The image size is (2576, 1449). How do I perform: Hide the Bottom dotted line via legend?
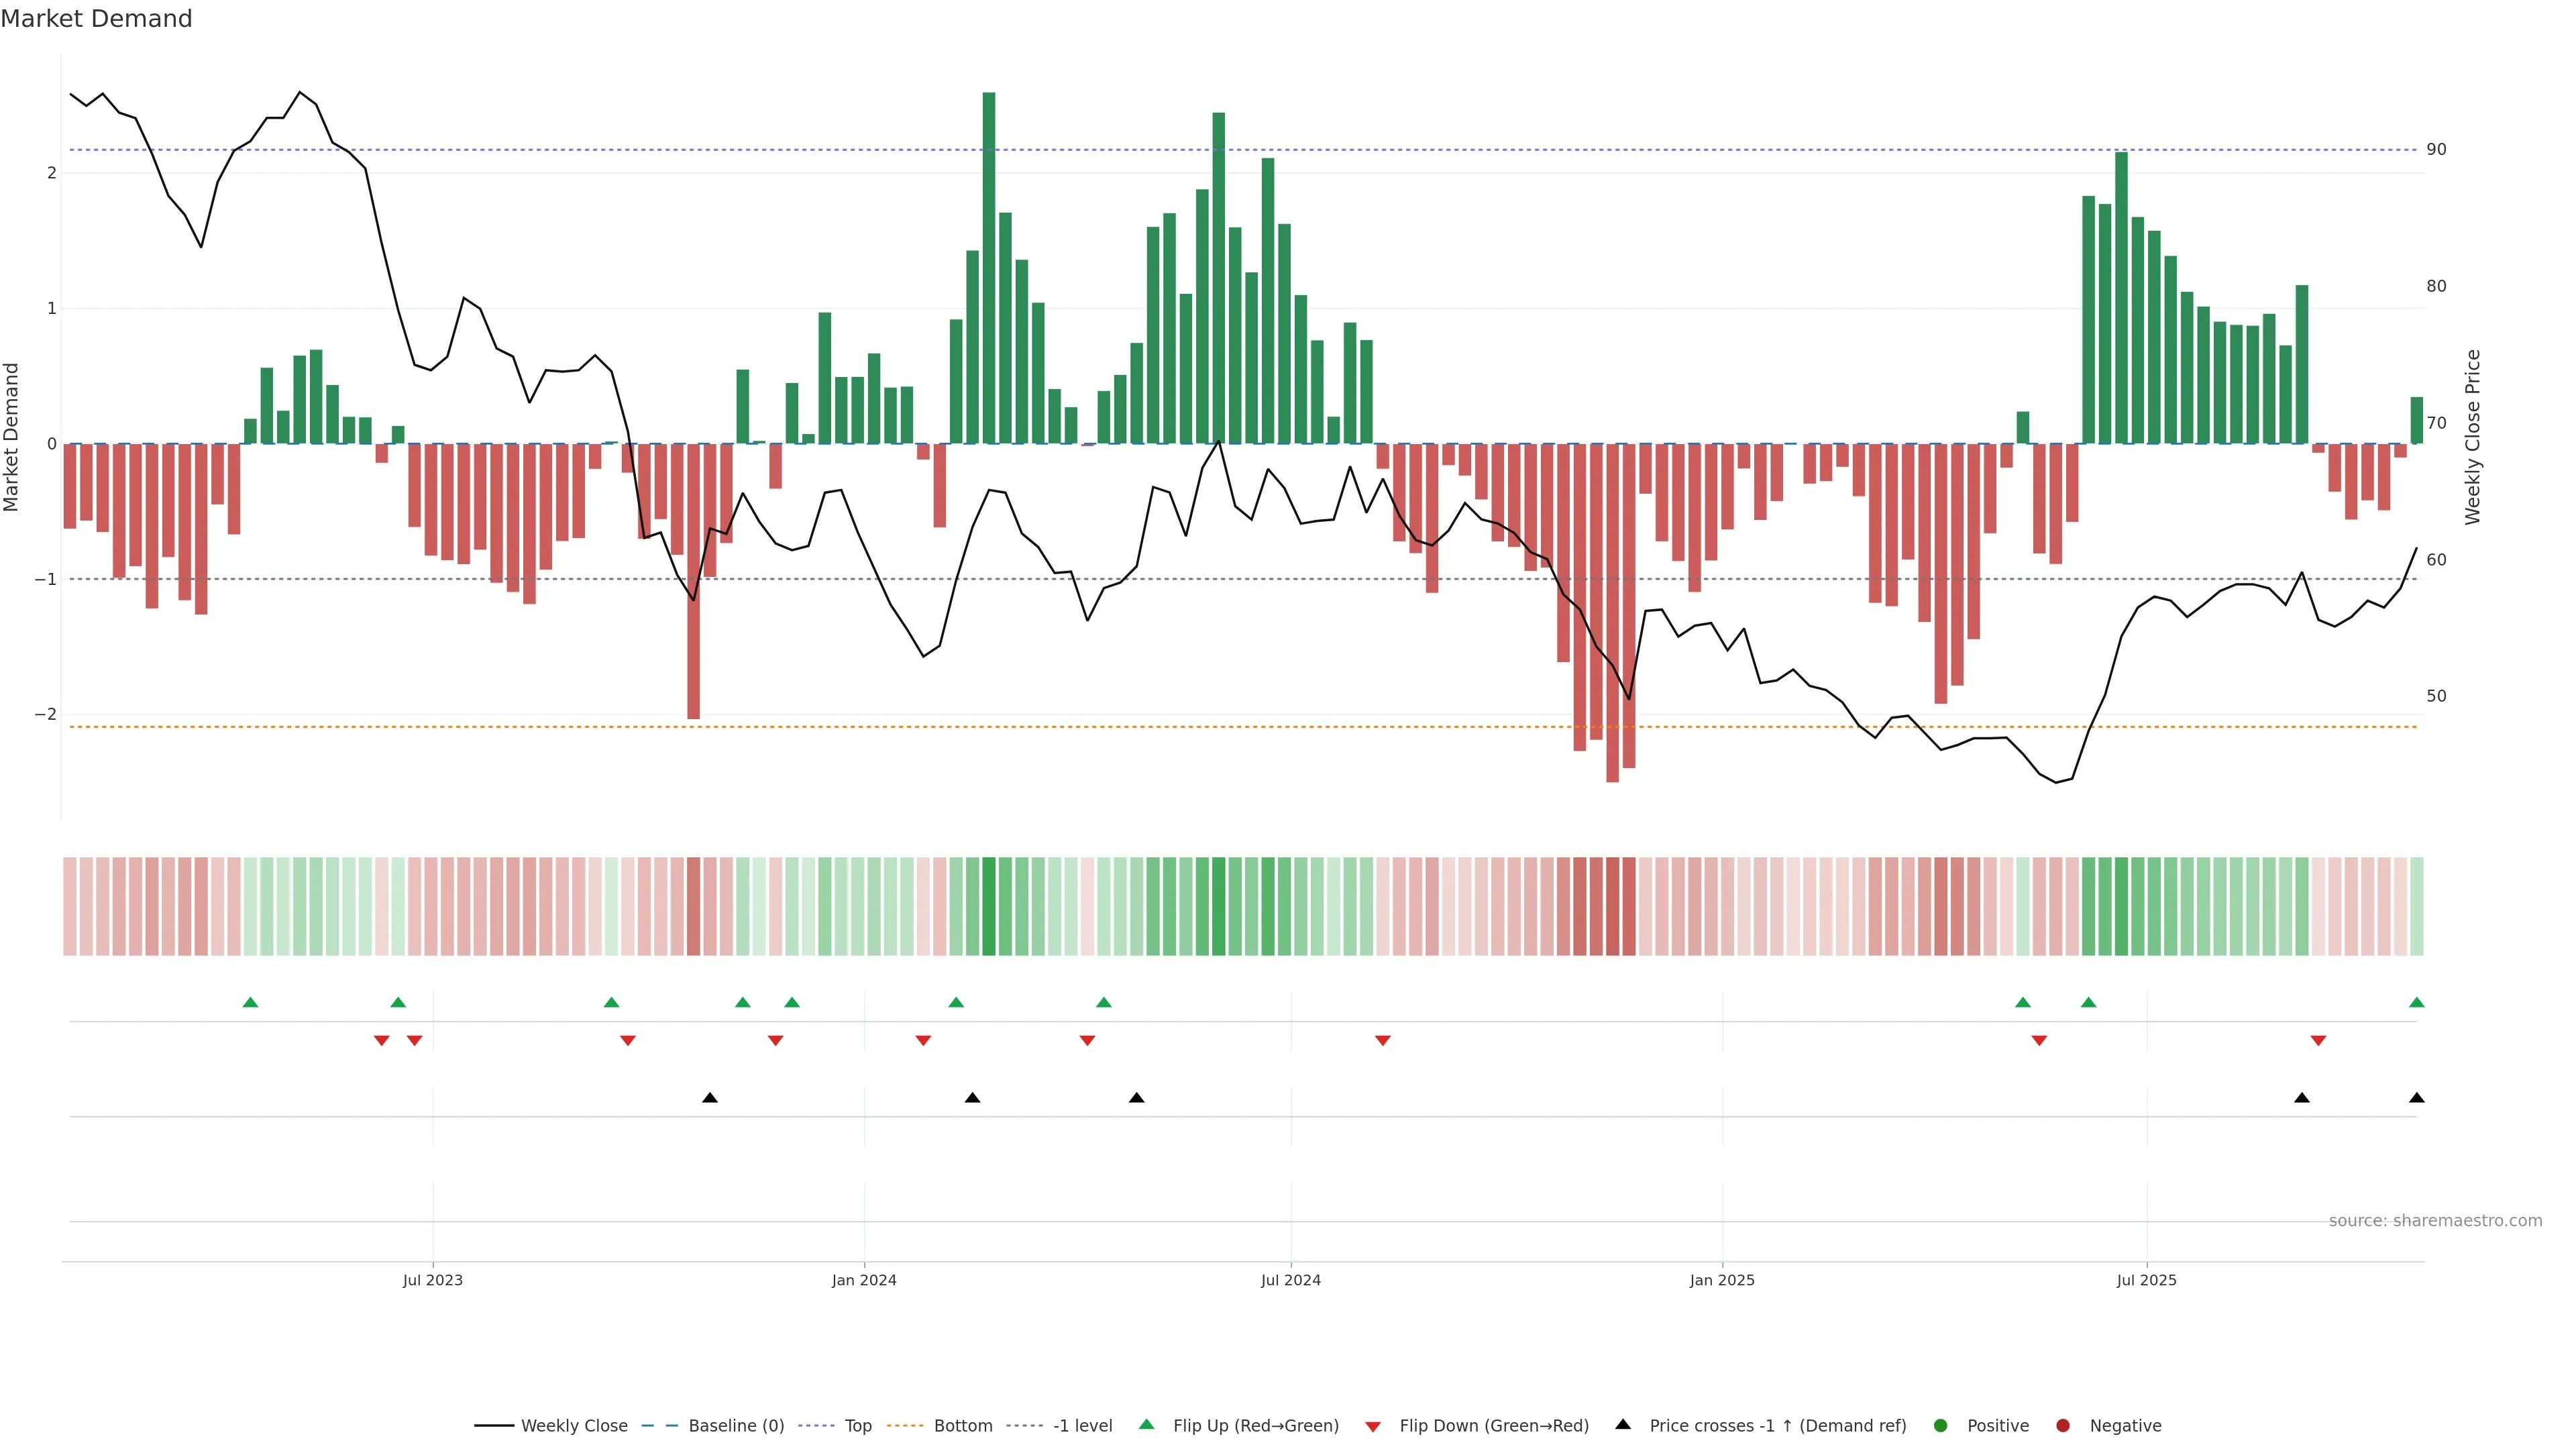962,1425
